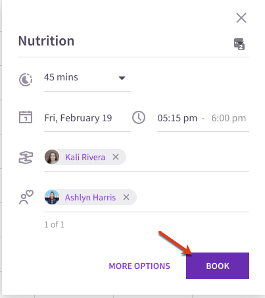Open Kali Rivera's profile chip
Screen dimensions: 265x298
tap(85, 157)
